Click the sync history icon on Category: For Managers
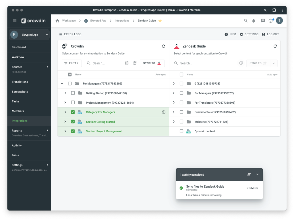The image size is (294, 220). point(163,112)
